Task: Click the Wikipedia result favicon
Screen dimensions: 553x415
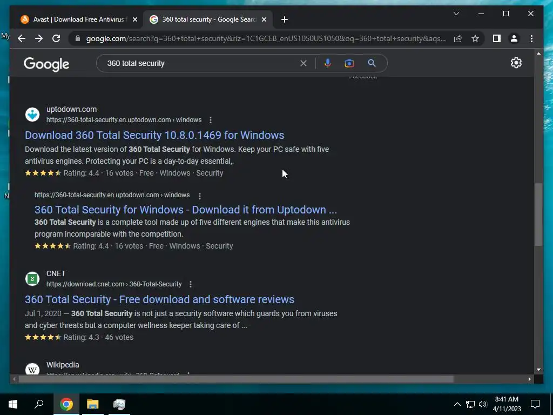Action: coord(32,369)
